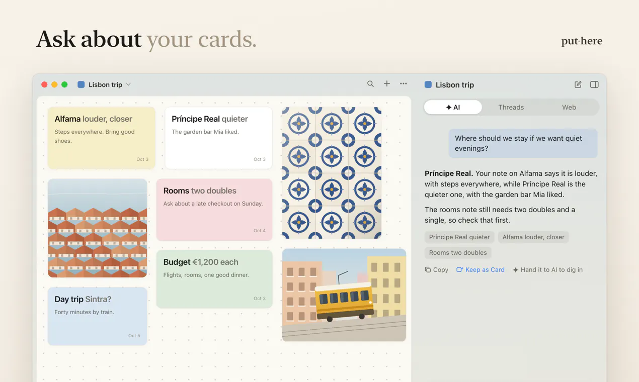Click the green macOS fullscreen button
639x382 pixels.
(64, 84)
